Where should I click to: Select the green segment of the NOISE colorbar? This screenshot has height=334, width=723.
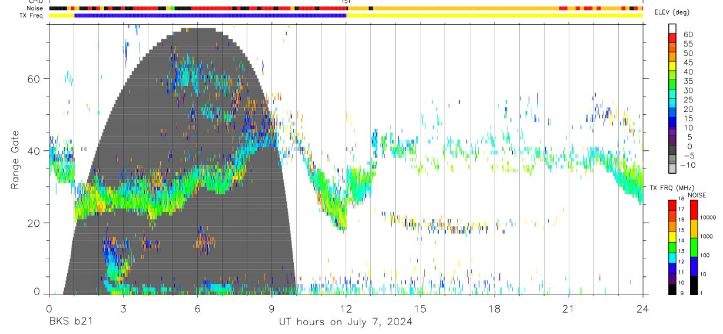tap(694, 247)
